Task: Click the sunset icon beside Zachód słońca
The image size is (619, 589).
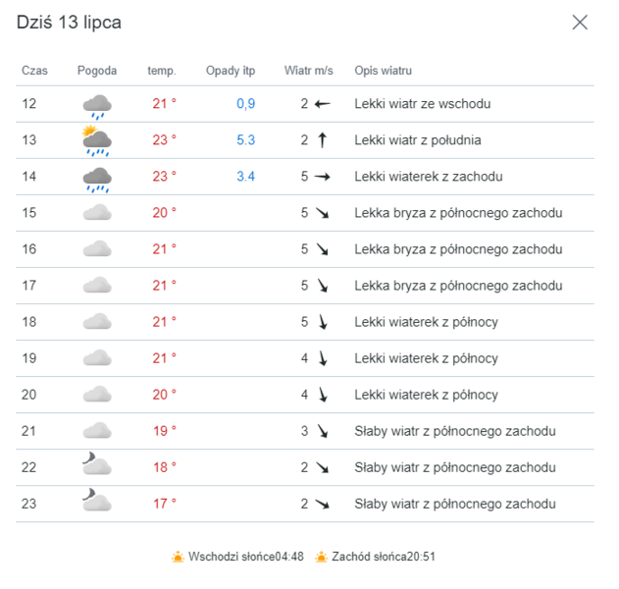Action: [322, 558]
